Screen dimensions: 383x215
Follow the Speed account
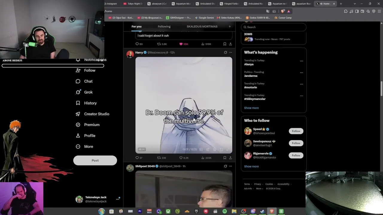click(296, 131)
